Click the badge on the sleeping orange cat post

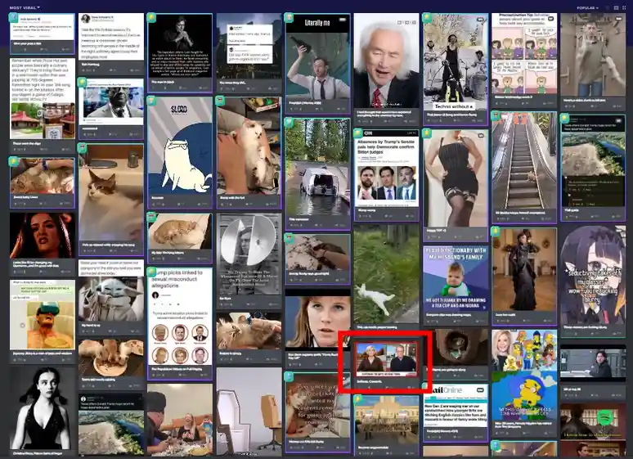pos(151,217)
